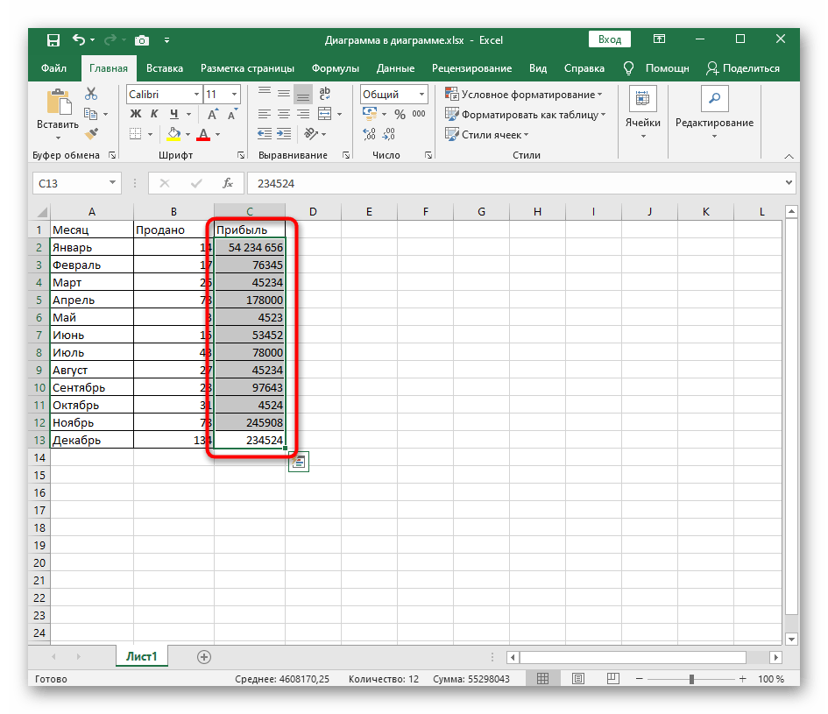The width and height of the screenshot is (828, 714).
Task: Click the Format Painter brush icon
Action: (91, 133)
